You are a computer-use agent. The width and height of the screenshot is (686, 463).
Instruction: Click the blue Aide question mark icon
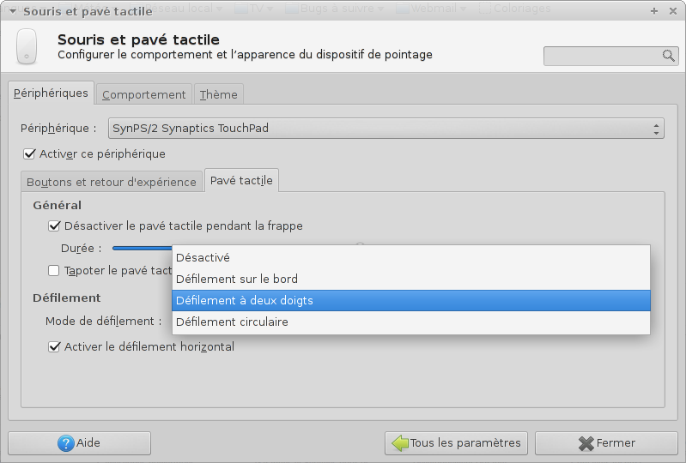coord(66,443)
